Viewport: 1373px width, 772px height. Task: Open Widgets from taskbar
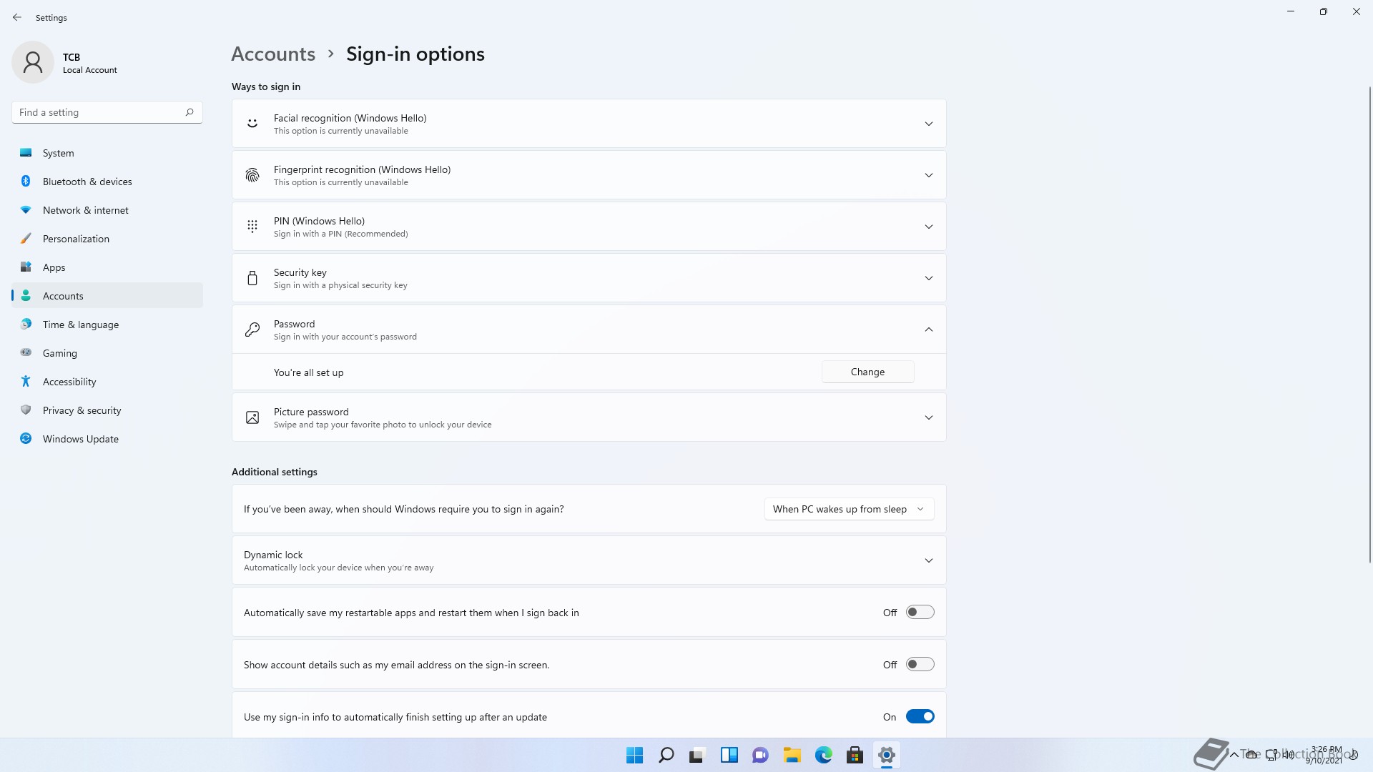[x=729, y=756]
